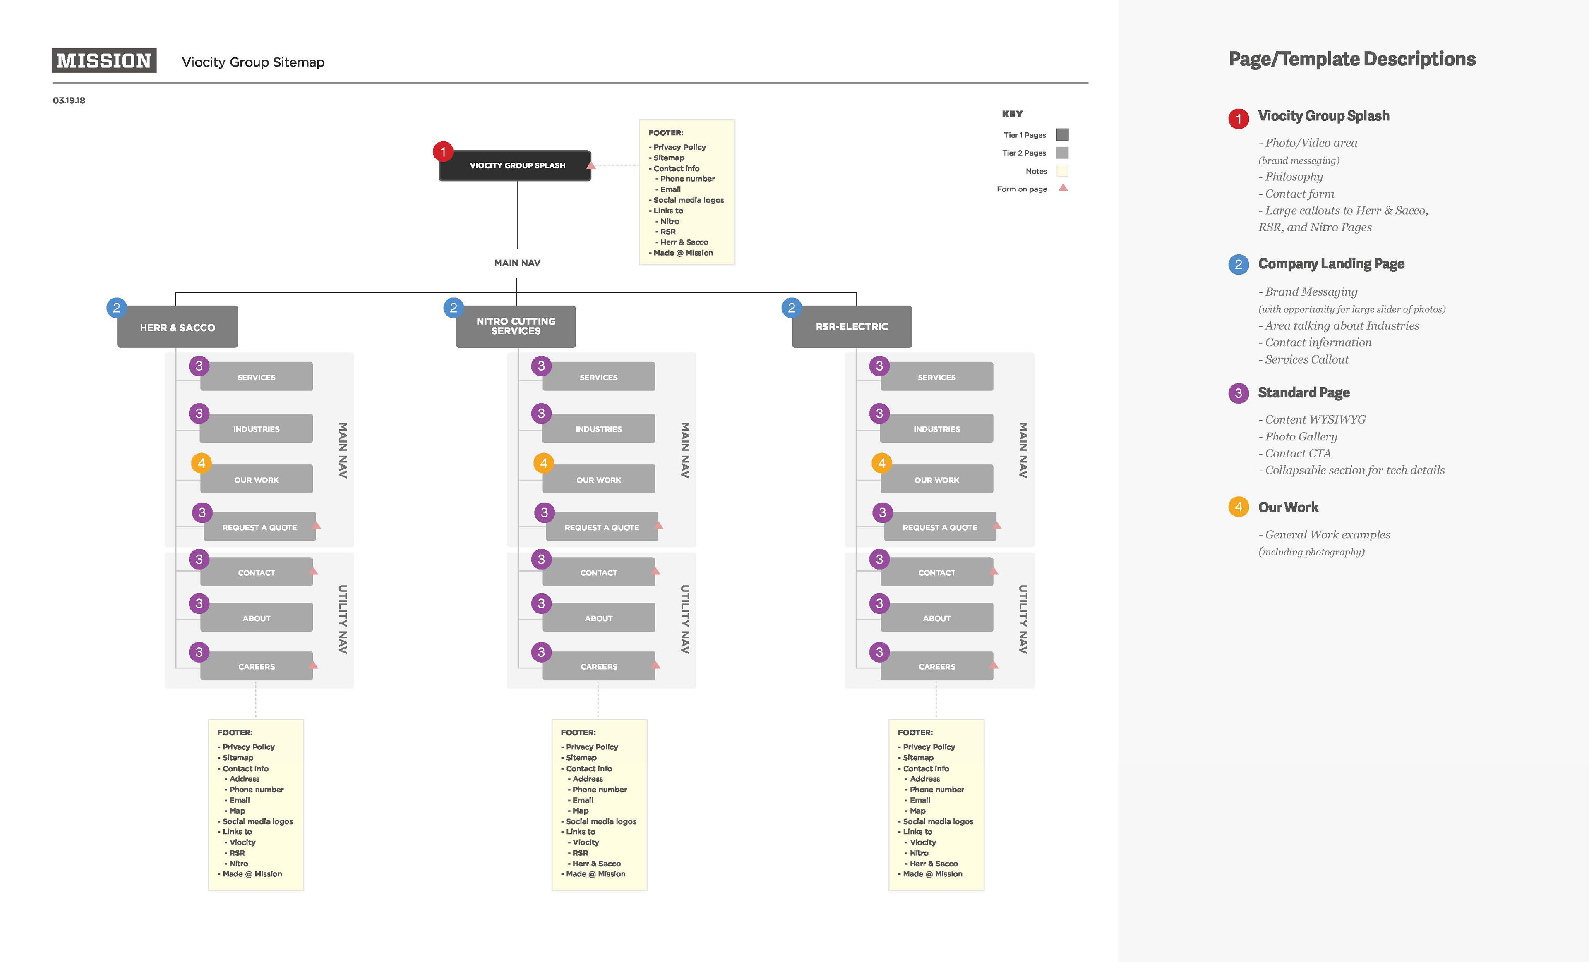The height and width of the screenshot is (962, 1589).
Task: Click purple 3 badge on Nitro Contact
Action: pyautogui.click(x=541, y=559)
